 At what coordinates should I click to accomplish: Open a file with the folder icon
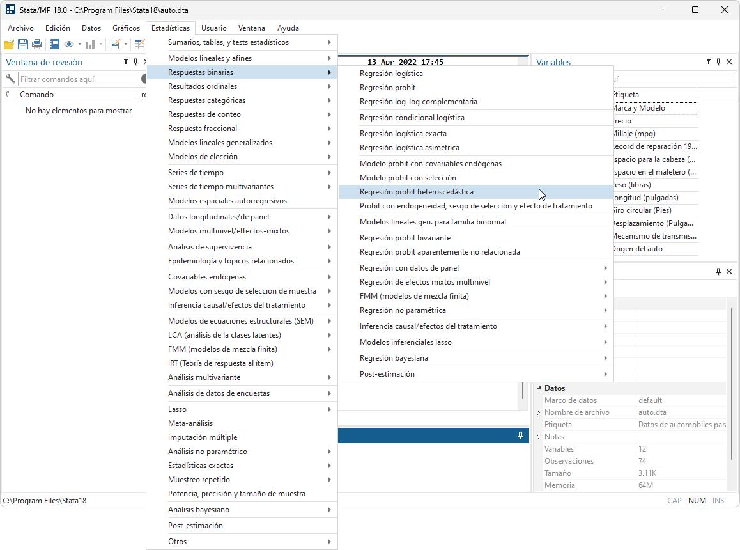click(8, 44)
